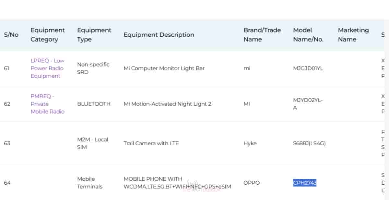389x219 pixels.
Task: Open the PMREQ - Private Mobile Radio link
Action: pyautogui.click(x=47, y=104)
